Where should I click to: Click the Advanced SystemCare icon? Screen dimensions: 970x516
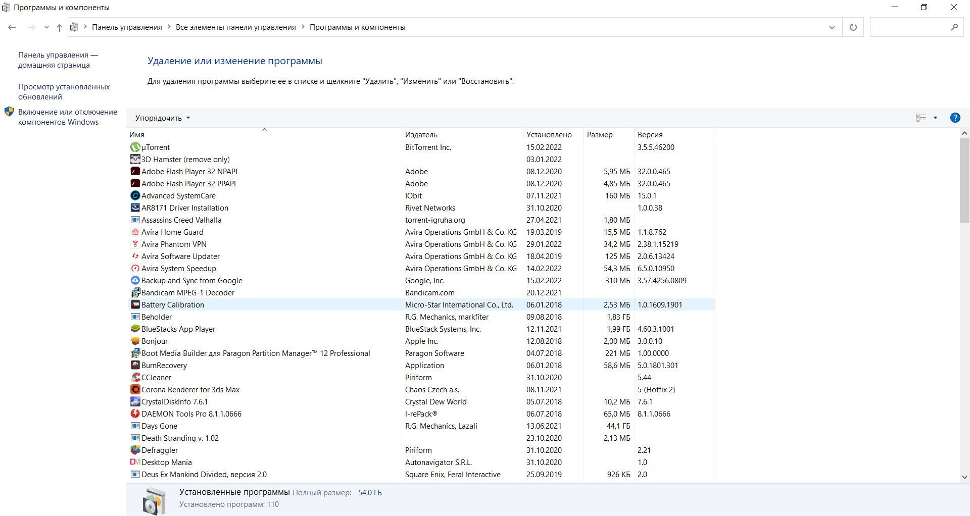135,195
